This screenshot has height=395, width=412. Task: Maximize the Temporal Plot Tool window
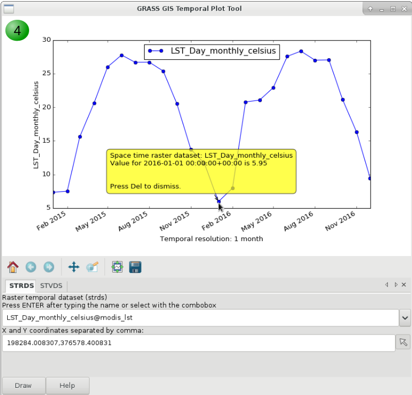[x=393, y=9]
